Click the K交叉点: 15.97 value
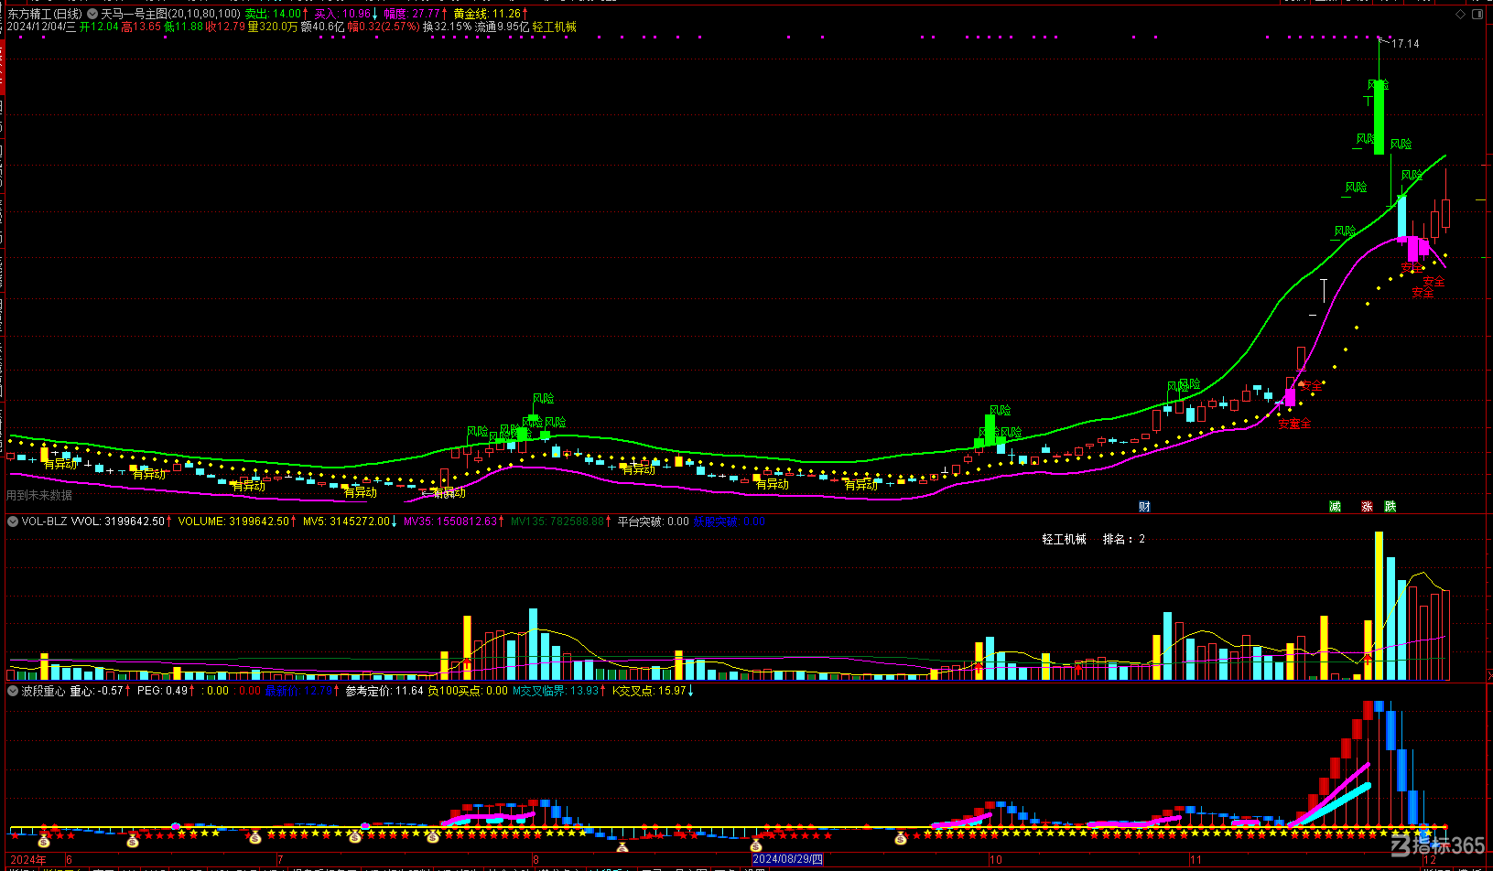 653,691
